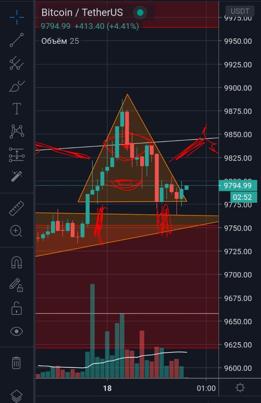Viewport: 261px width, 403px height.
Task: Click the tallest green volume bar
Action: click(x=92, y=331)
